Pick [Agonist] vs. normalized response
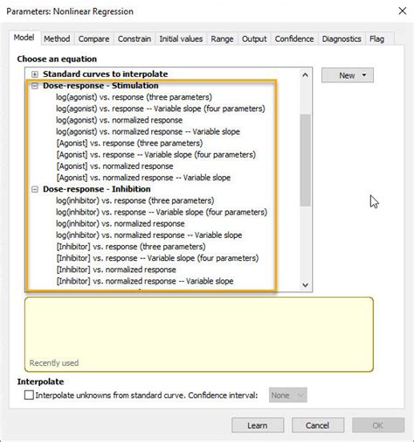 (x=114, y=166)
